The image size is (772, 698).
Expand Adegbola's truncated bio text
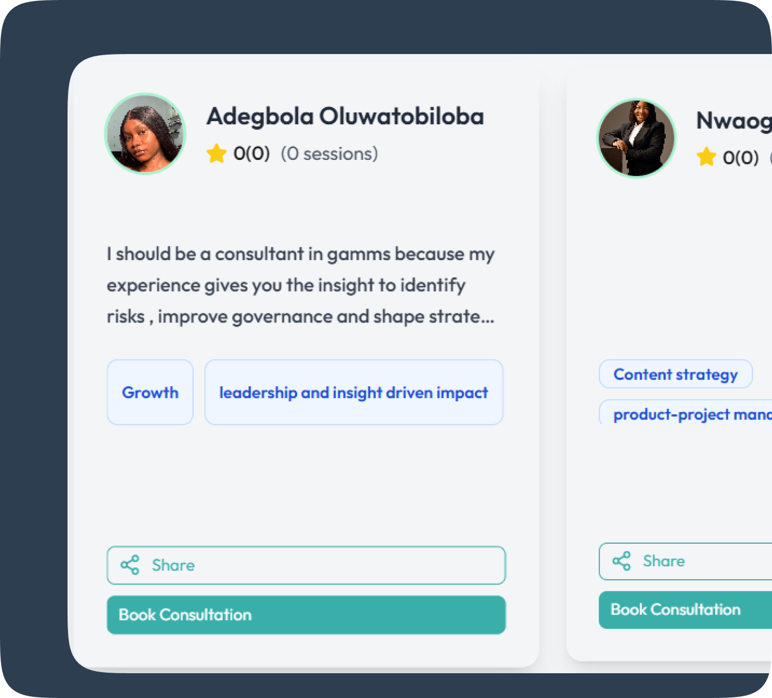coord(300,285)
